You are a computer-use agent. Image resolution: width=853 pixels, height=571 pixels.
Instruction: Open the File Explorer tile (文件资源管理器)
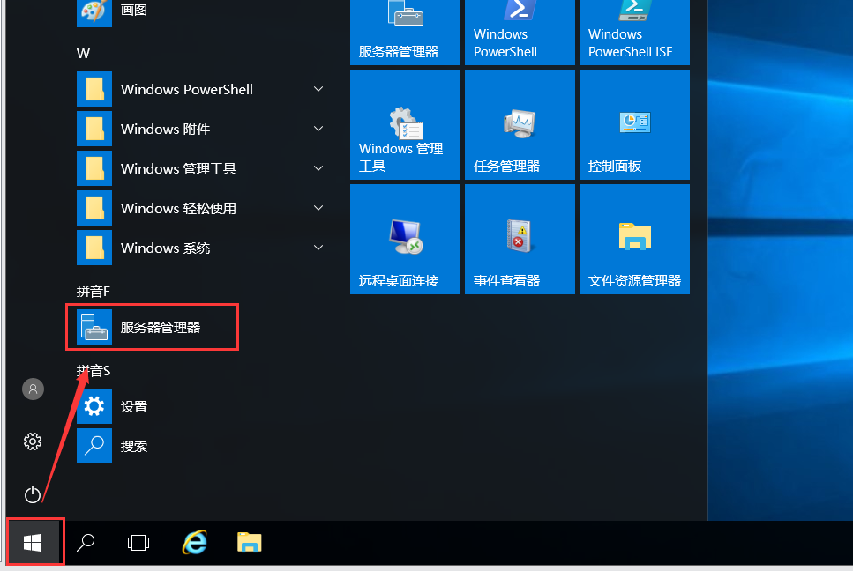click(634, 239)
